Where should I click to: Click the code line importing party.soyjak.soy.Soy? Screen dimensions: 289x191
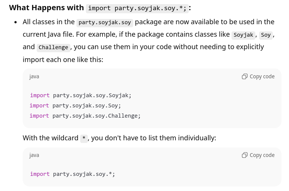(x=75, y=106)
